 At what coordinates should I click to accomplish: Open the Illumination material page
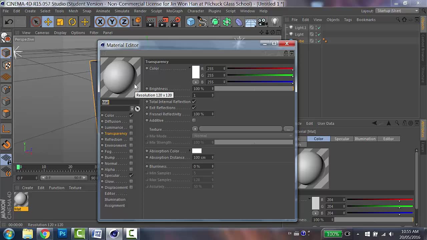click(x=115, y=199)
